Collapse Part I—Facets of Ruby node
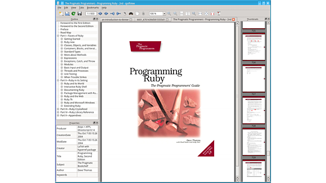Image resolution: width=326 pixels, height=183 pixels. point(58,35)
